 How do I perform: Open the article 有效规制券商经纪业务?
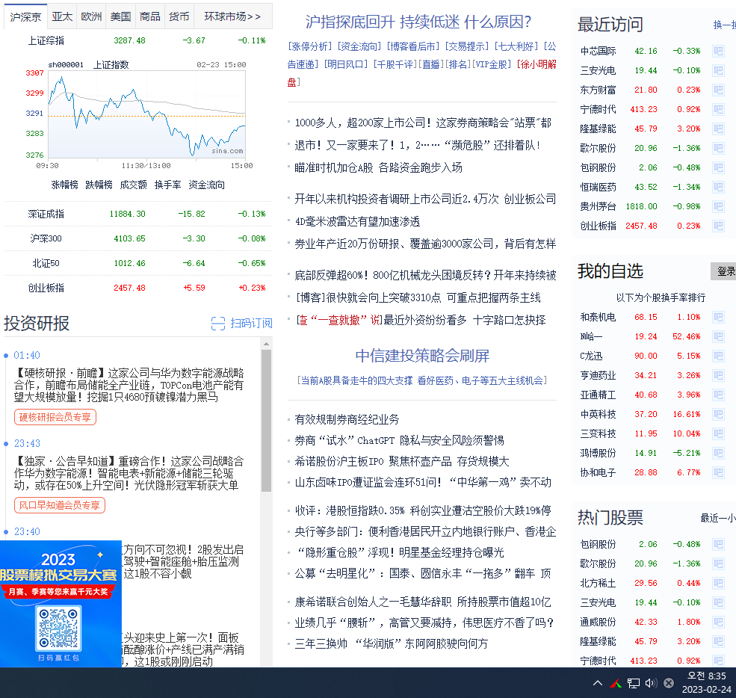(347, 419)
